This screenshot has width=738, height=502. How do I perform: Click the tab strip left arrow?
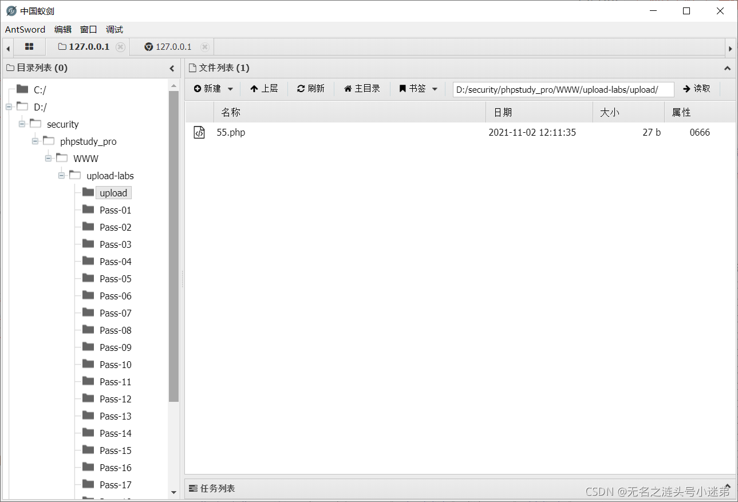pos(8,48)
